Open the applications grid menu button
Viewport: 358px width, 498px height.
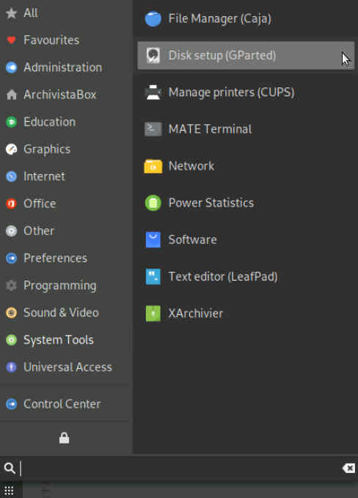pyautogui.click(x=9, y=491)
